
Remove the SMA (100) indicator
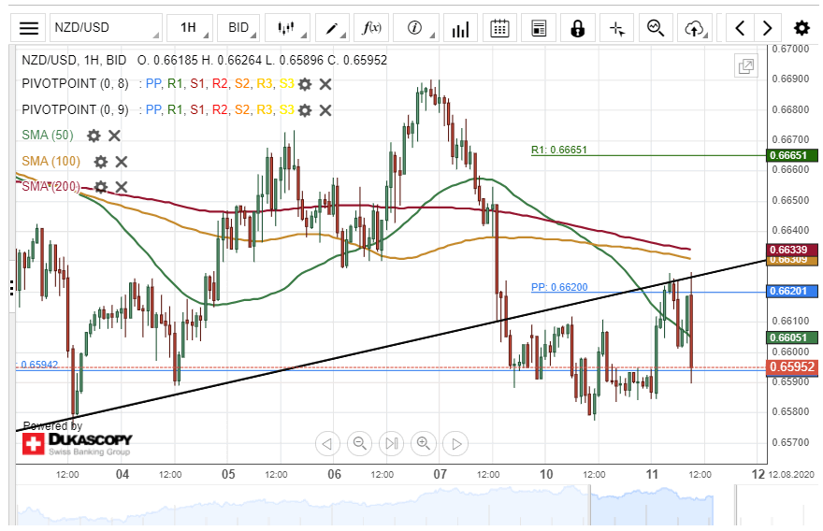click(x=122, y=162)
